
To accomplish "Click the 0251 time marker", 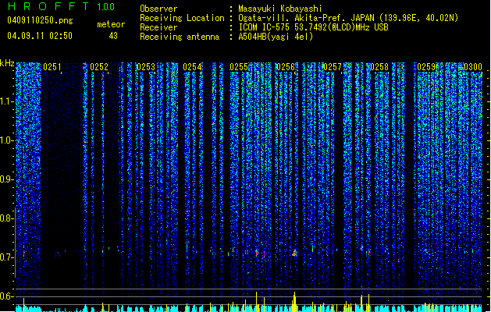I will (52, 67).
